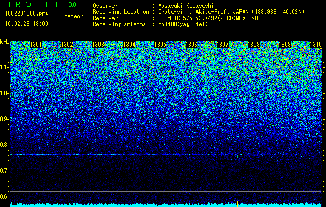Select the observer name Masayuki Kobayashi
The height and width of the screenshot is (207, 326).
click(x=186, y=6)
